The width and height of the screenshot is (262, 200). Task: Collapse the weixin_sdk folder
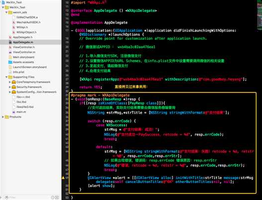[6, 12]
